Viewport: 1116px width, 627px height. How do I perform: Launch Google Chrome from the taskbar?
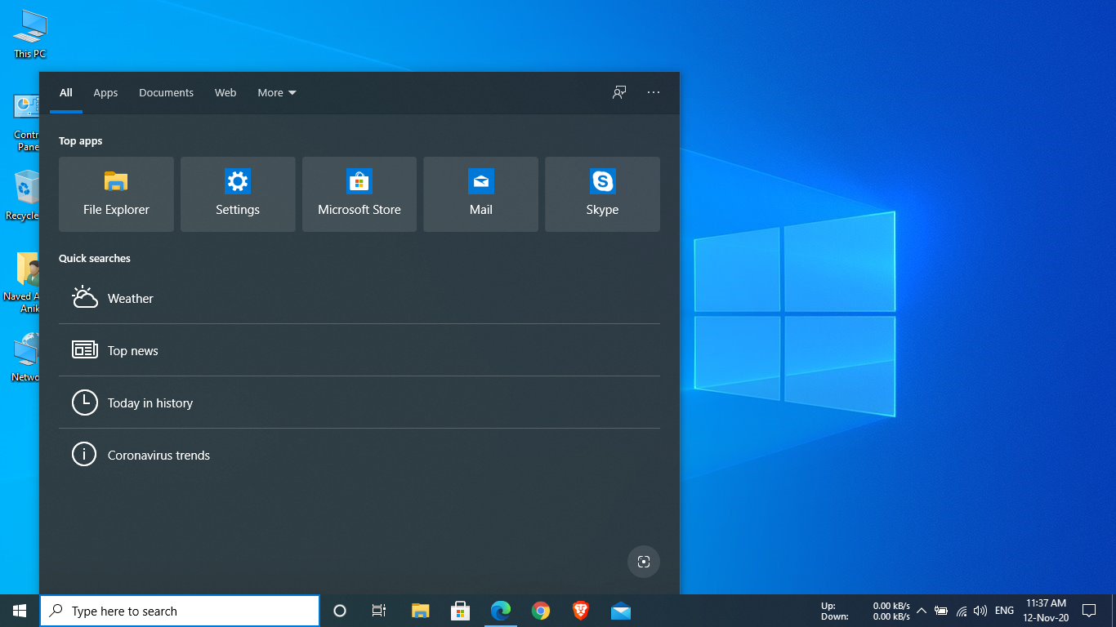(x=540, y=611)
